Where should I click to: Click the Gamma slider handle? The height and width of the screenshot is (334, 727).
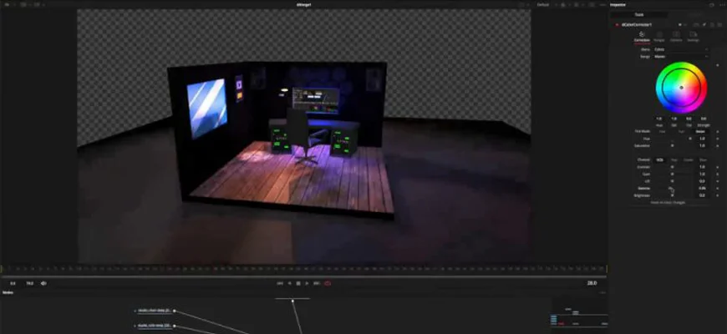pyautogui.click(x=670, y=188)
